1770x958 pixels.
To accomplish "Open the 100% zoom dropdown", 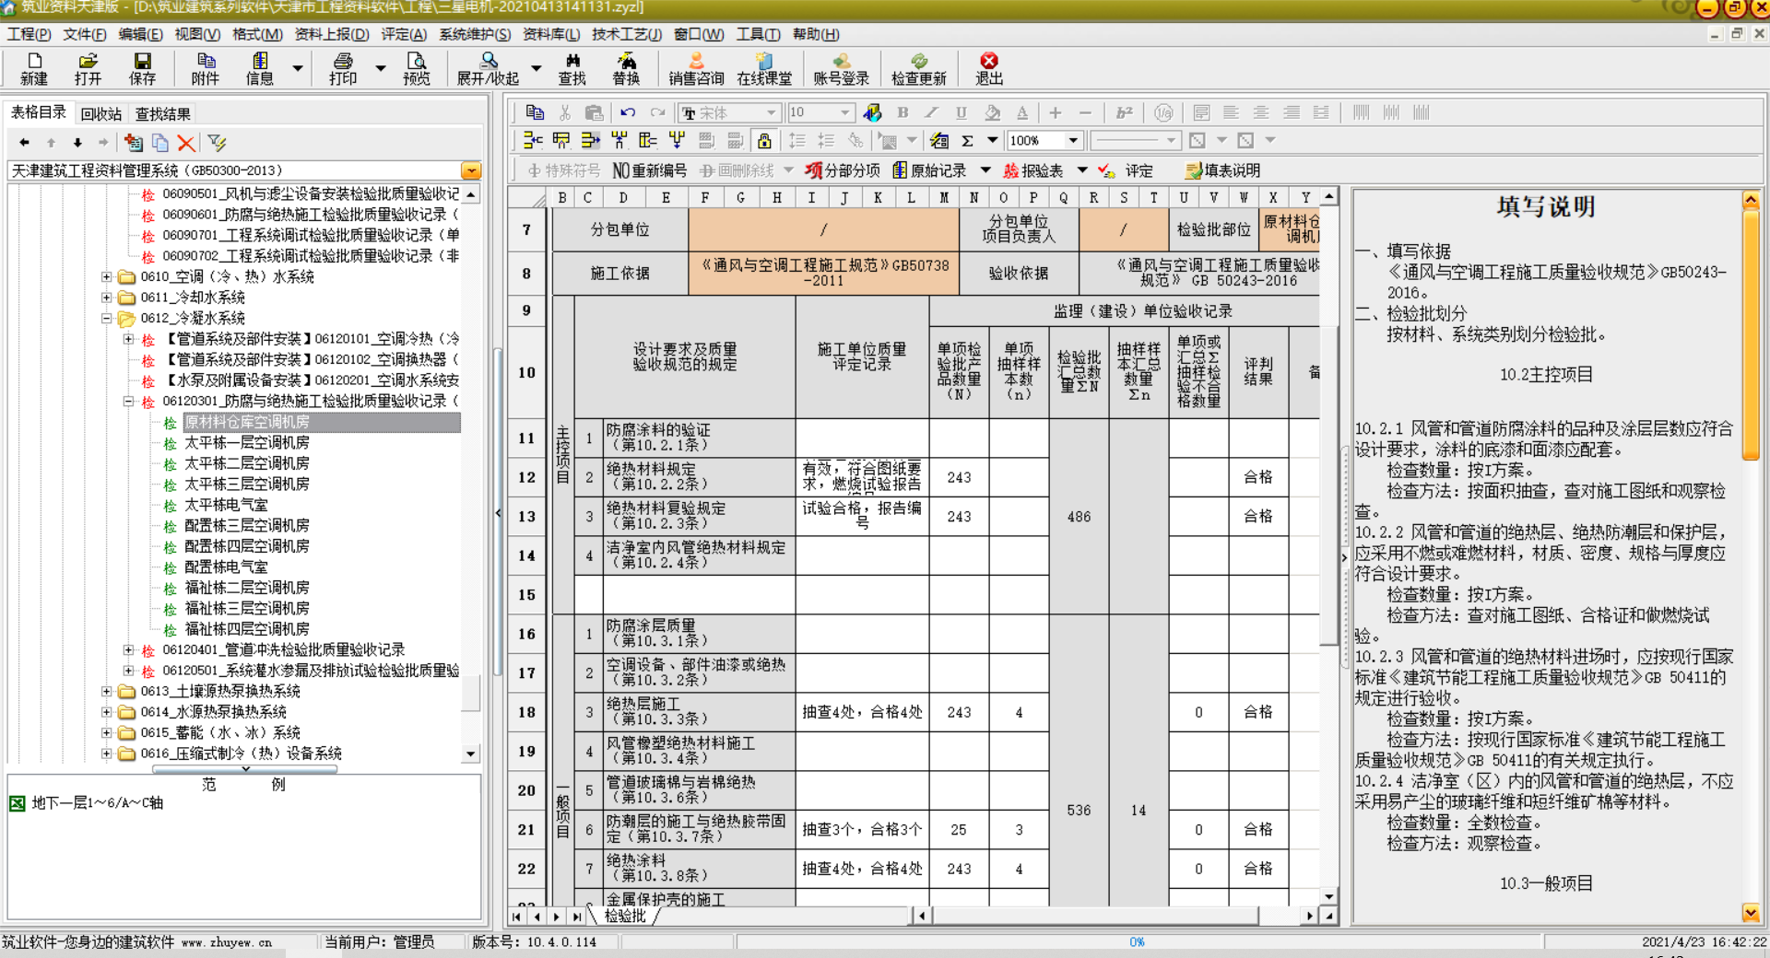I will [x=1073, y=141].
